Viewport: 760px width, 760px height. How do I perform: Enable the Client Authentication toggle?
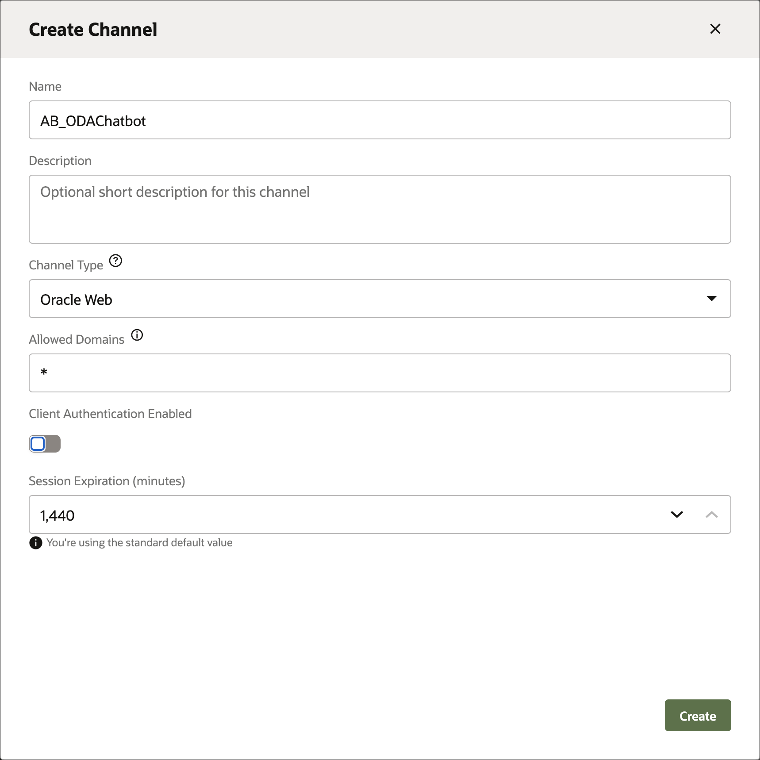click(x=44, y=443)
